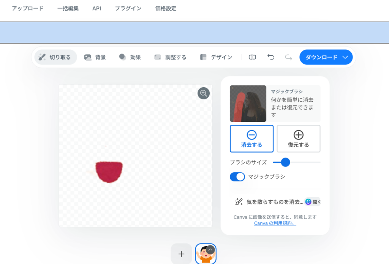Click the ブラシのサイズ slider handle
The width and height of the screenshot is (389, 264).
click(285, 162)
